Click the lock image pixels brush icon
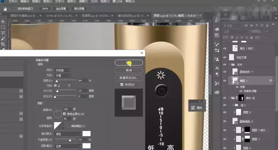278x150 pixels. pyautogui.click(x=237, y=37)
